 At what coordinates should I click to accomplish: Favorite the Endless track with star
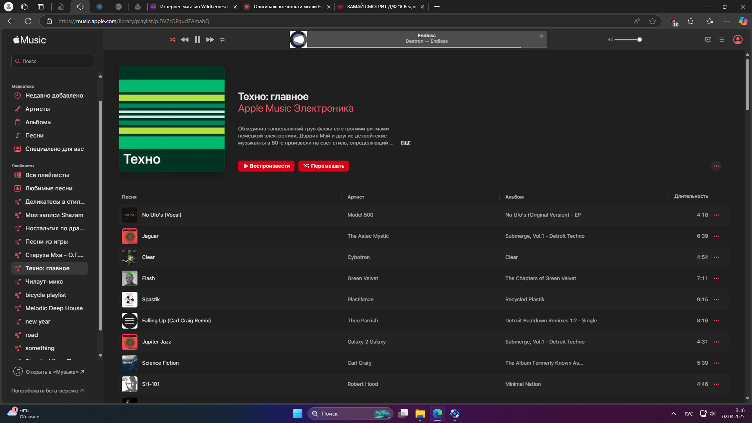click(x=542, y=36)
